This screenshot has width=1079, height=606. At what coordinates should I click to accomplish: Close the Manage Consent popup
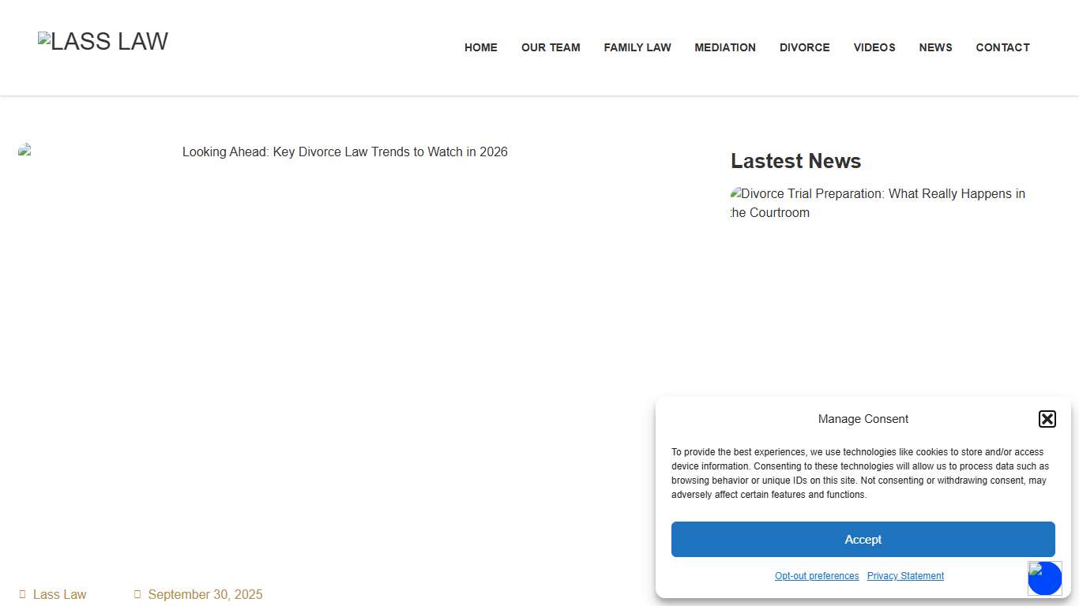click(x=1047, y=419)
